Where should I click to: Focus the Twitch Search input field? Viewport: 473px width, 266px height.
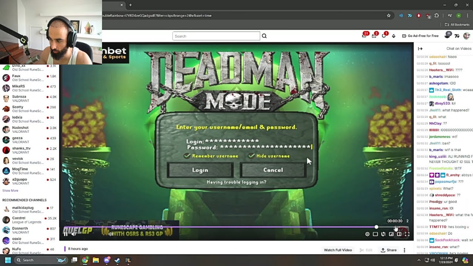[x=216, y=36]
